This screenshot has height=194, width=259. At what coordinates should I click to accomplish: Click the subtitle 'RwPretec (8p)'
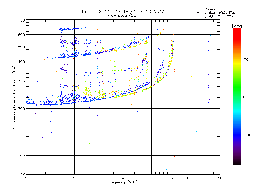pyautogui.click(x=123, y=16)
